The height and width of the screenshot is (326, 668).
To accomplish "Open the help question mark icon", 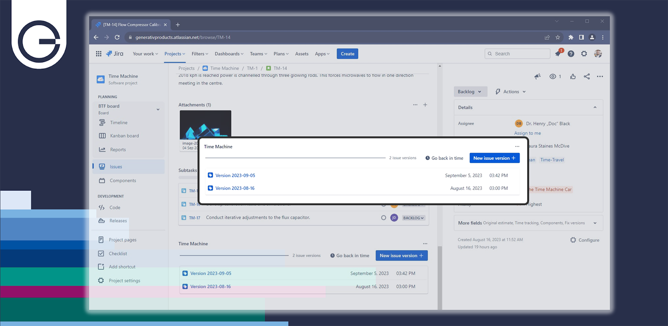I will (571, 54).
